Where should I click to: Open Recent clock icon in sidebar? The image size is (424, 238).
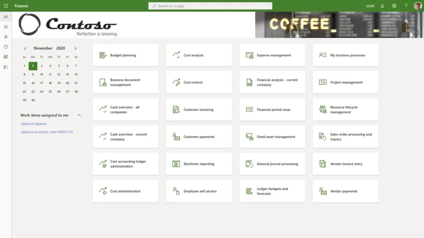[x=6, y=47]
